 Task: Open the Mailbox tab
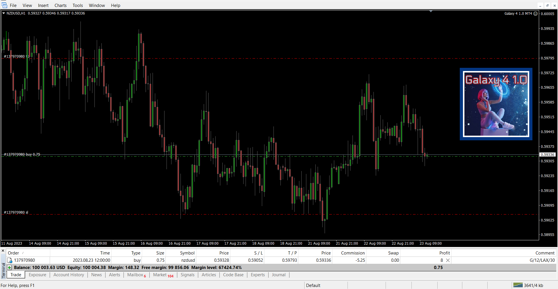coord(135,275)
